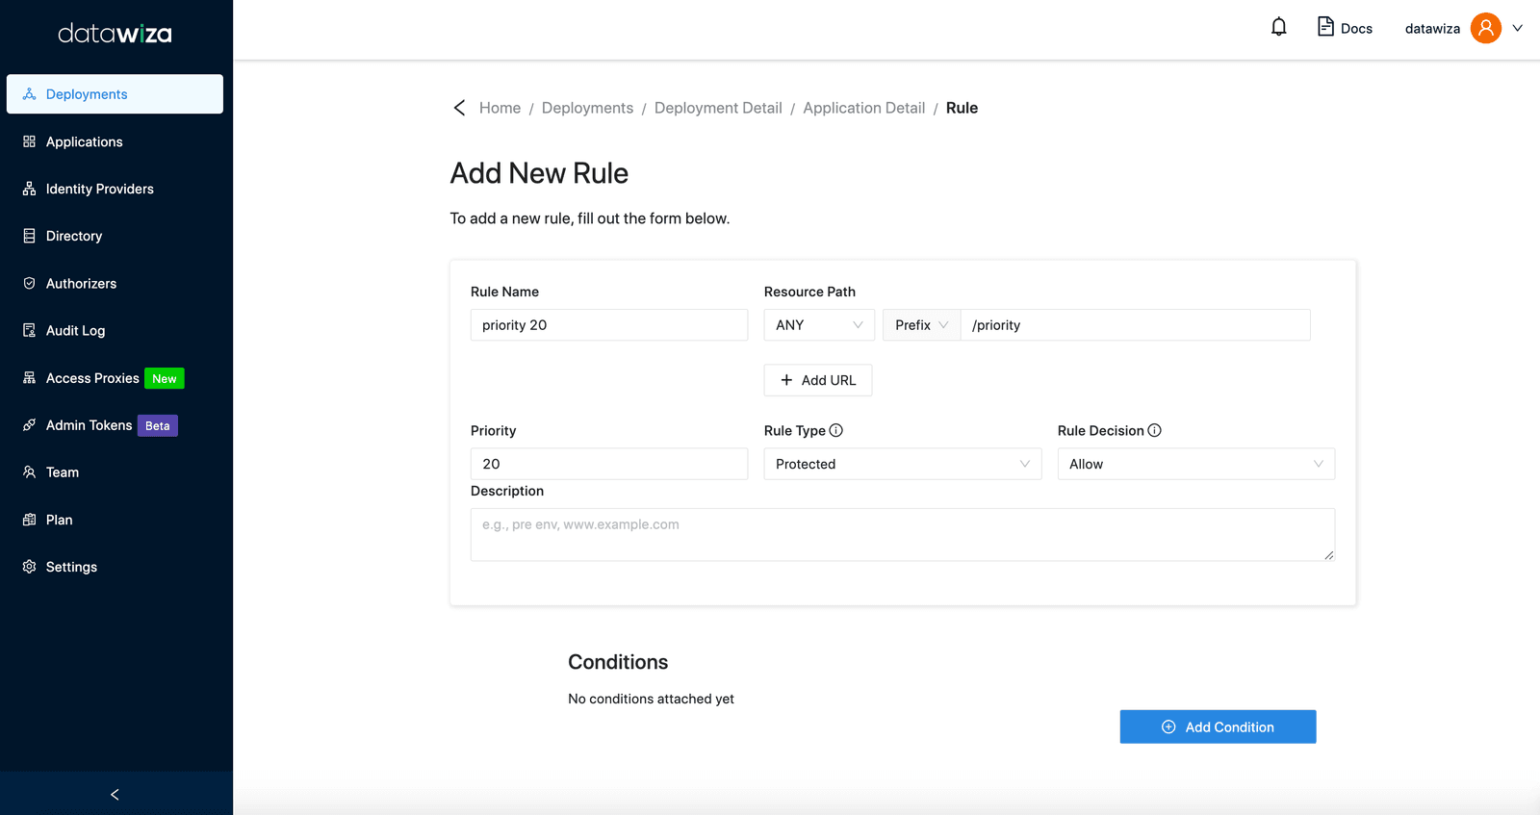Go to Deployment Detail breadcrumb
Screen dimensions: 1540x815
tap(718, 108)
